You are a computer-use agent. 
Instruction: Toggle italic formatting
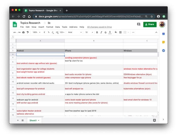[x=101, y=32]
